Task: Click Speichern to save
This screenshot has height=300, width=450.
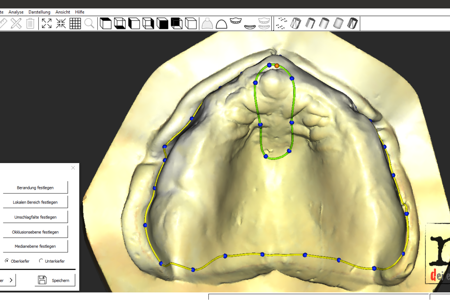Action: 55,280
